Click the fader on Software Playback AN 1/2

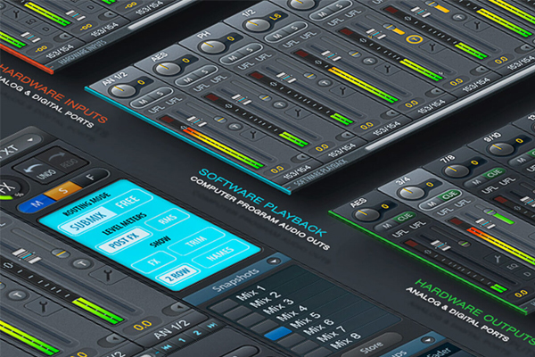pos(196,121)
